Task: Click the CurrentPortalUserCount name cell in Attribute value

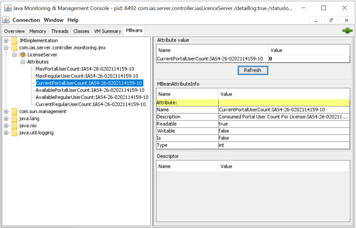Action: tap(212, 59)
